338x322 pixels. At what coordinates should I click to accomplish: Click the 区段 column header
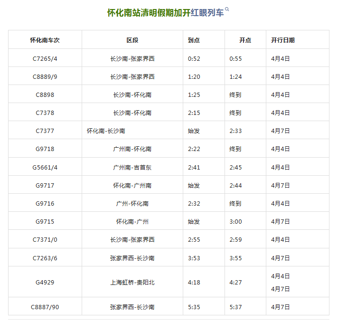pyautogui.click(x=132, y=40)
